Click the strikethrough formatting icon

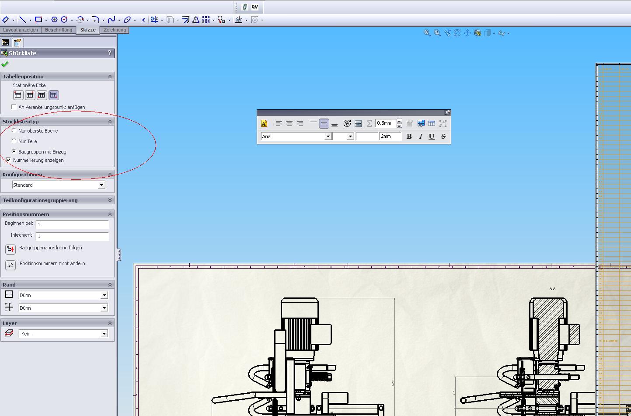click(443, 136)
